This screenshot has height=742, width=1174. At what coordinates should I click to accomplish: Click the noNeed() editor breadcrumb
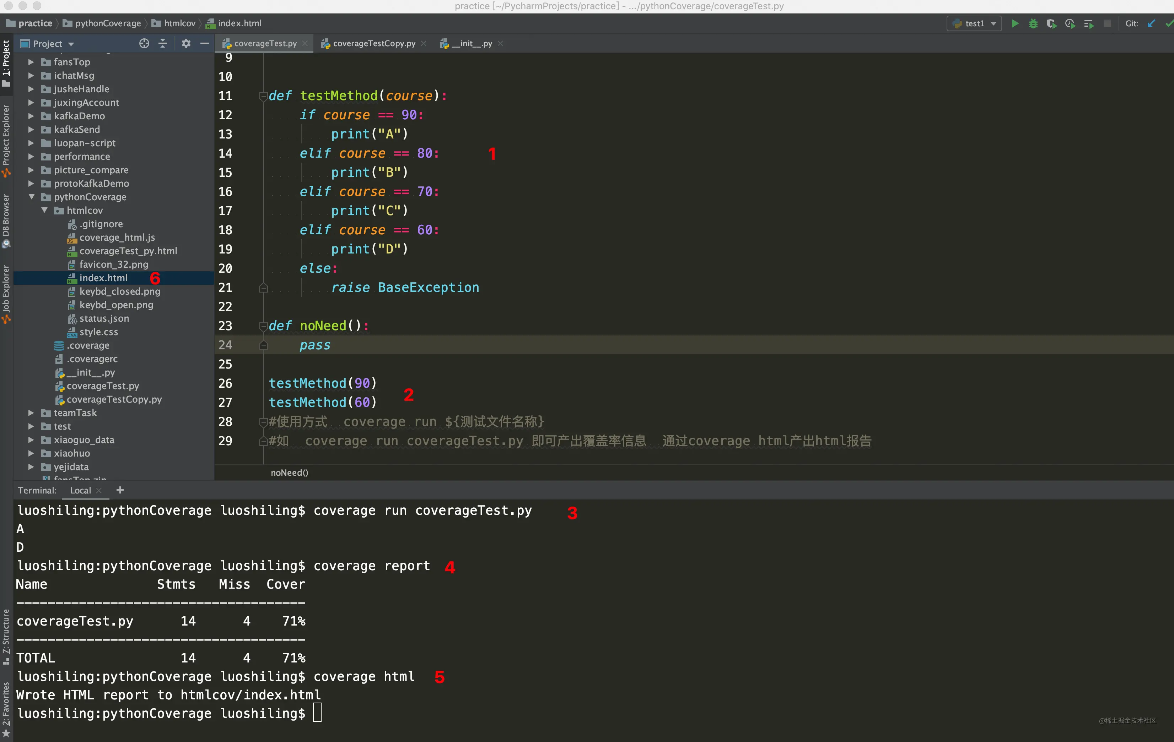(x=289, y=473)
